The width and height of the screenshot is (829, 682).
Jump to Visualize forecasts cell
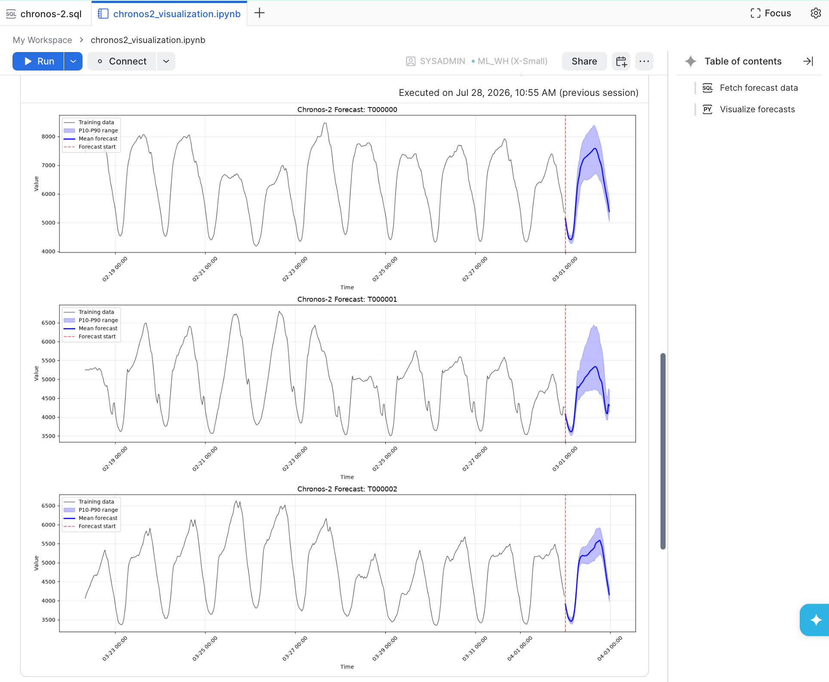tap(757, 109)
